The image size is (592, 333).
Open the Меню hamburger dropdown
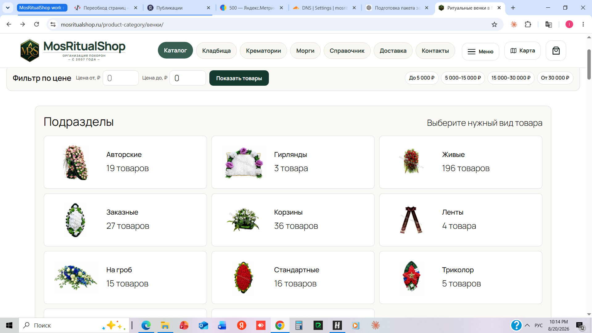pos(480,51)
